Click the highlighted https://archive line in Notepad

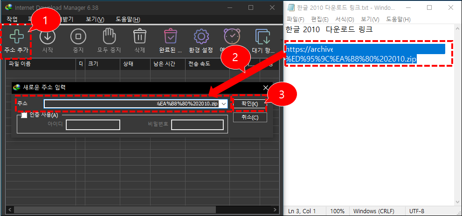coord(365,49)
